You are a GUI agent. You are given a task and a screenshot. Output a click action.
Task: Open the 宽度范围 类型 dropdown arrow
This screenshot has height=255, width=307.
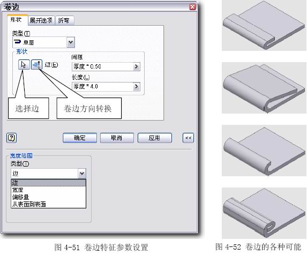(82, 174)
